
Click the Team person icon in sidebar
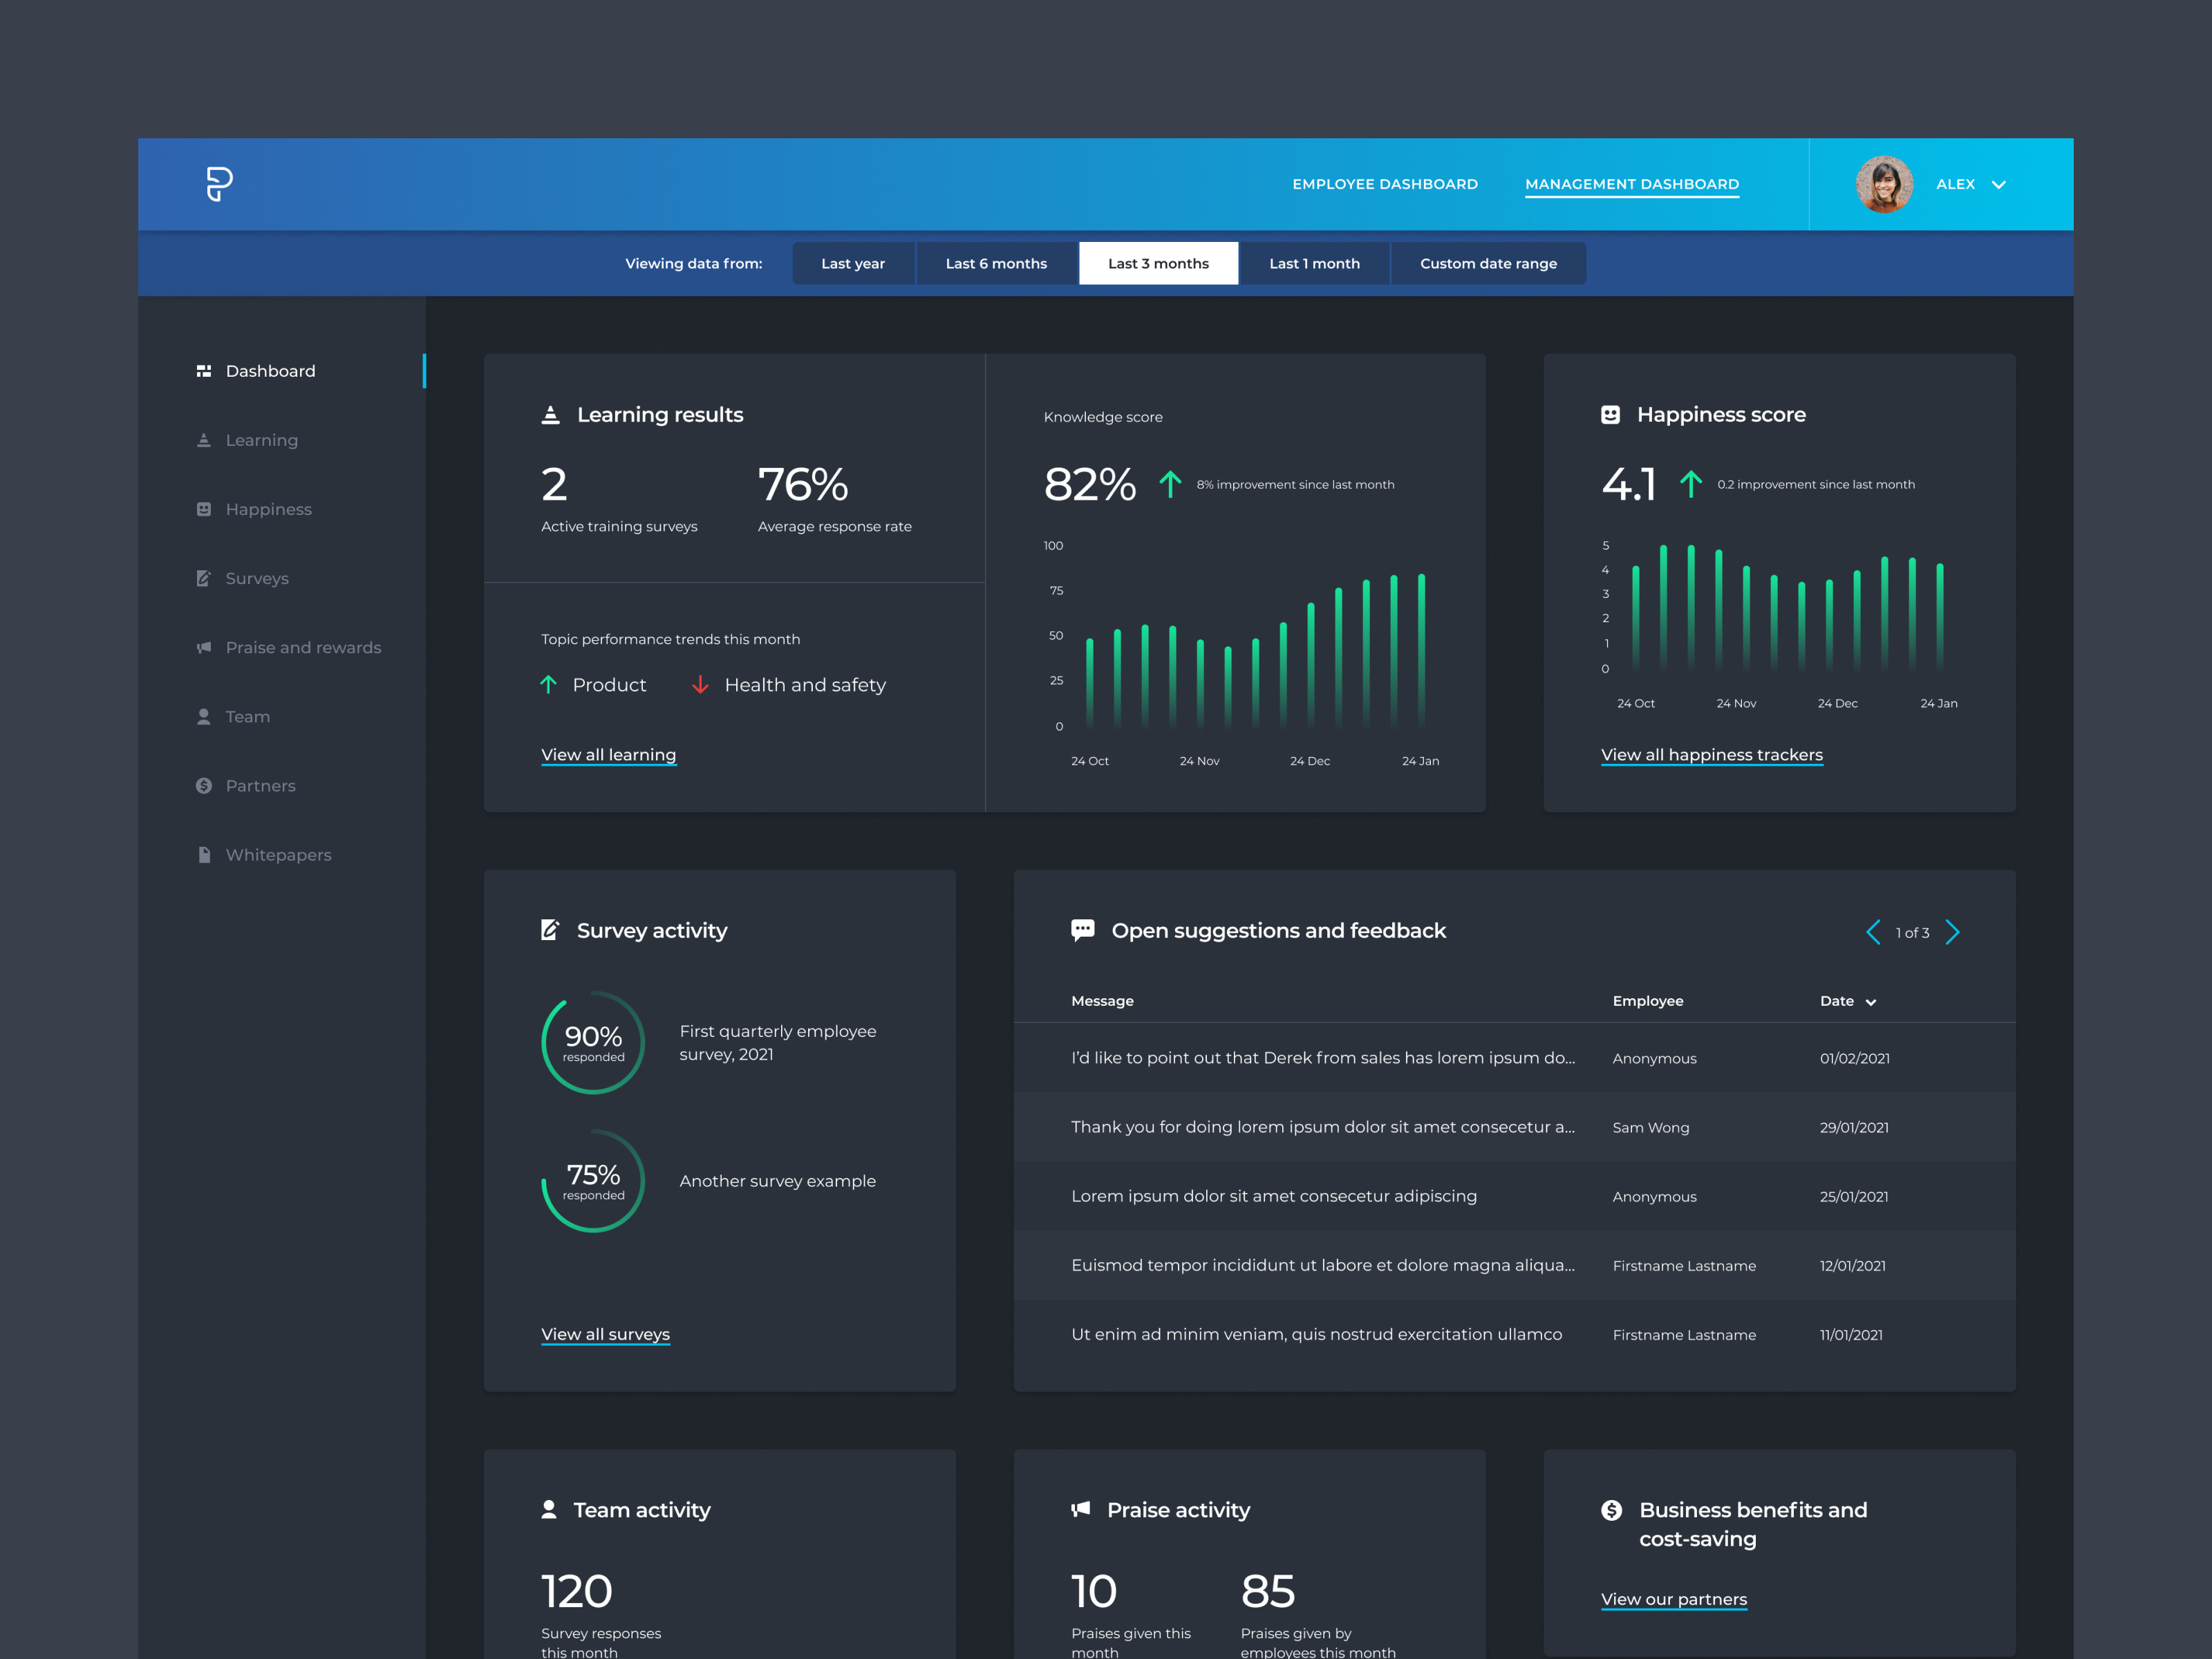click(204, 716)
